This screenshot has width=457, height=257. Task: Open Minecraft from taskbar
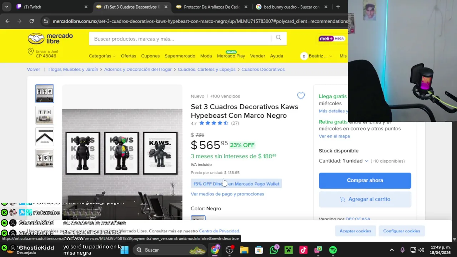(288, 250)
